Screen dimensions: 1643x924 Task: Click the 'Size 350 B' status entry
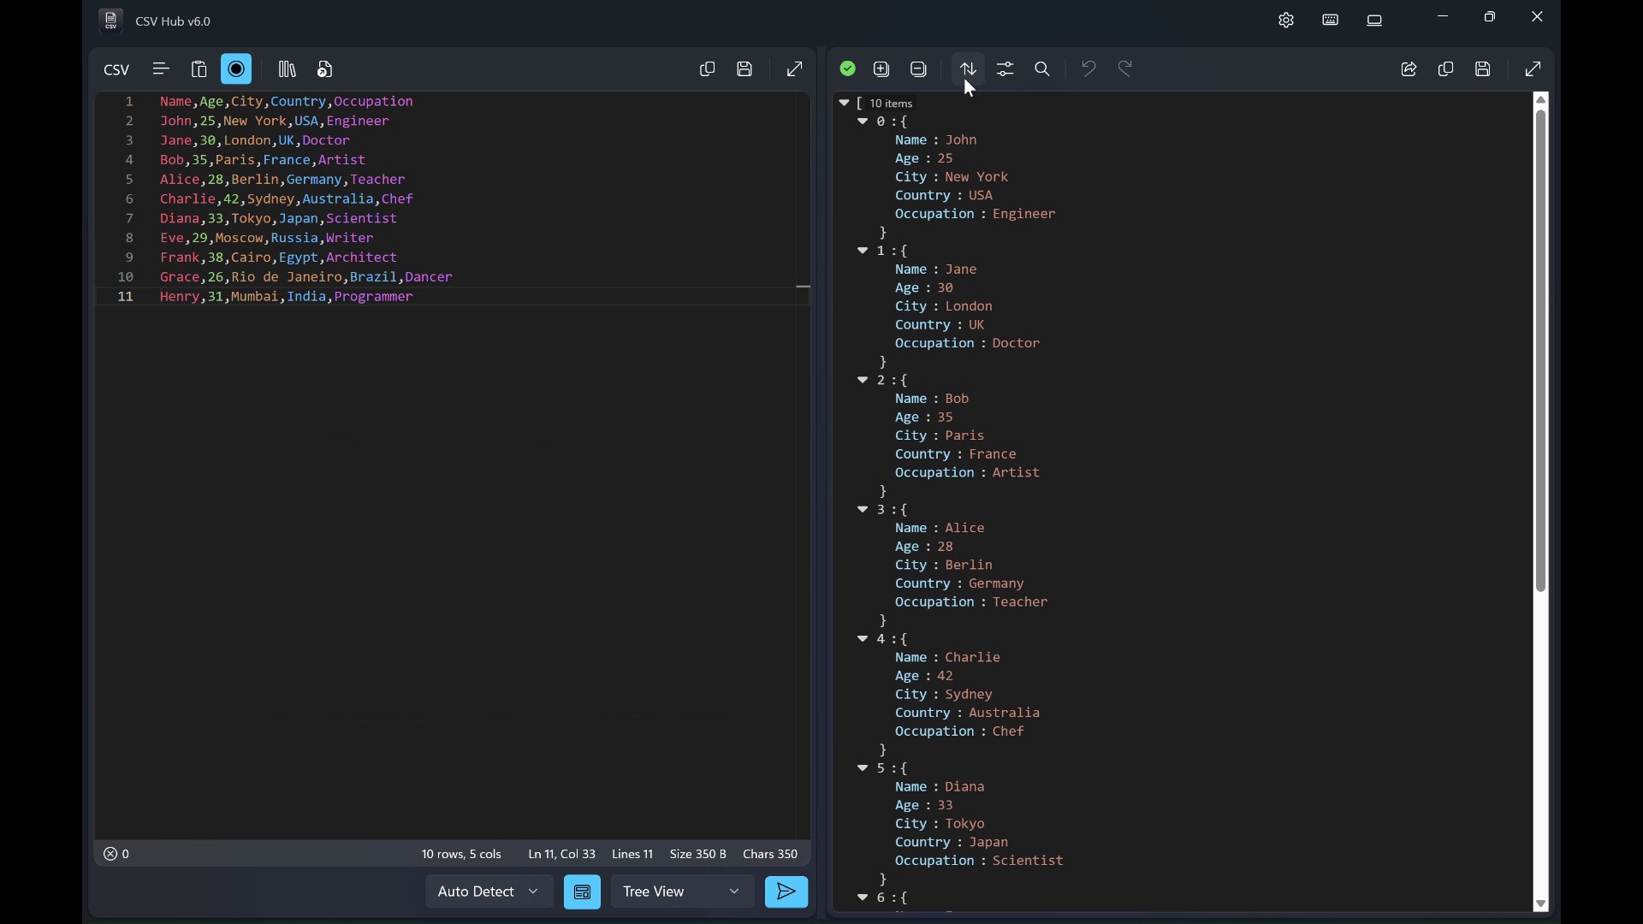click(699, 855)
